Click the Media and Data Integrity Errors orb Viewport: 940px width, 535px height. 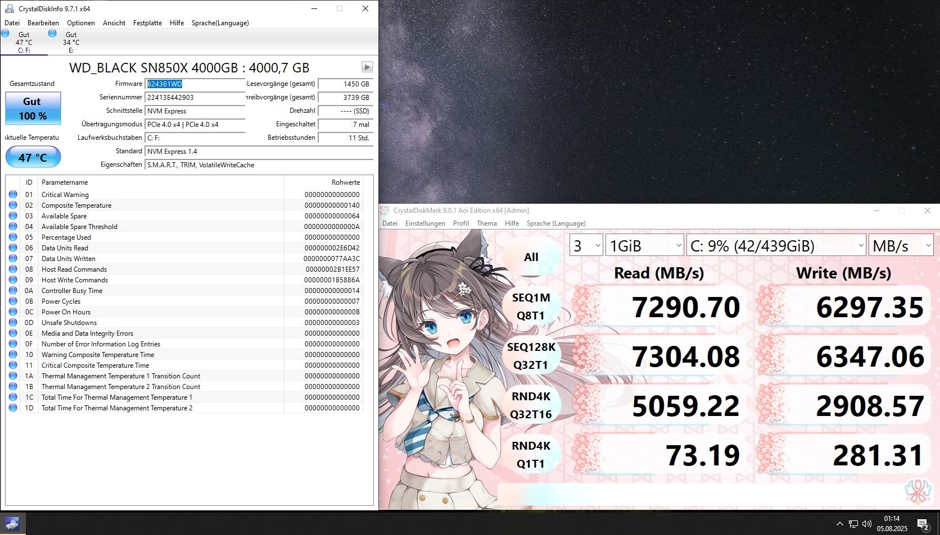coord(13,333)
